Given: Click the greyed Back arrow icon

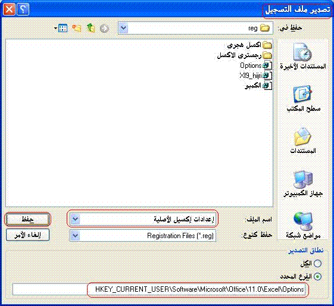Looking at the screenshot, I should point(104,29).
